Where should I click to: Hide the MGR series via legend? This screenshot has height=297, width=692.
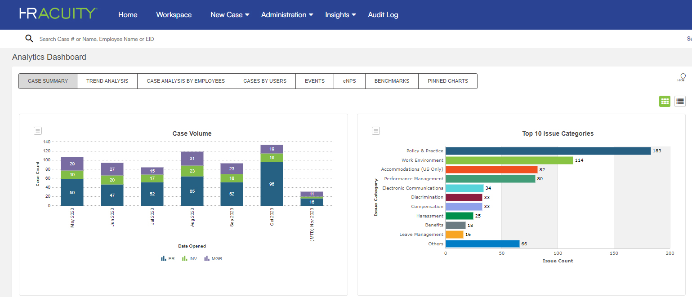[x=212, y=258]
